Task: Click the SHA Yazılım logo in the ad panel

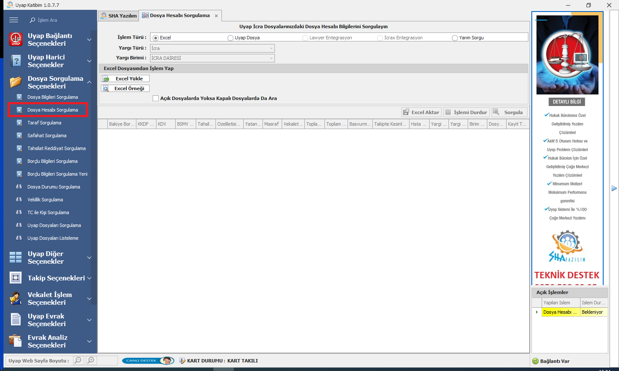Action: tap(567, 247)
